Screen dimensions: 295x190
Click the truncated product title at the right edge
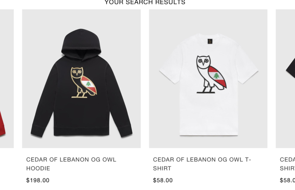coord(287,164)
